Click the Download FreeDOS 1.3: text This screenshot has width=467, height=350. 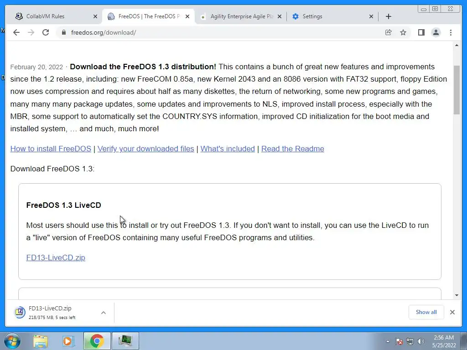(x=52, y=169)
